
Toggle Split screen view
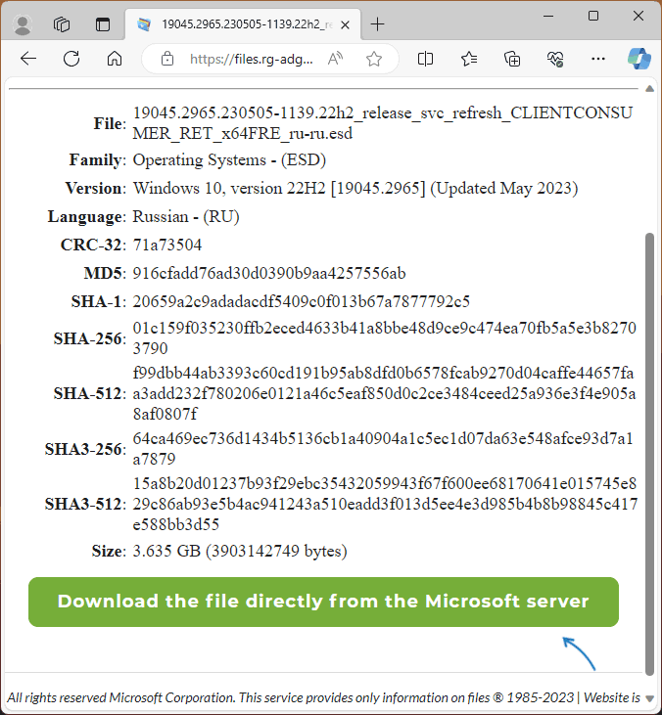coord(425,59)
